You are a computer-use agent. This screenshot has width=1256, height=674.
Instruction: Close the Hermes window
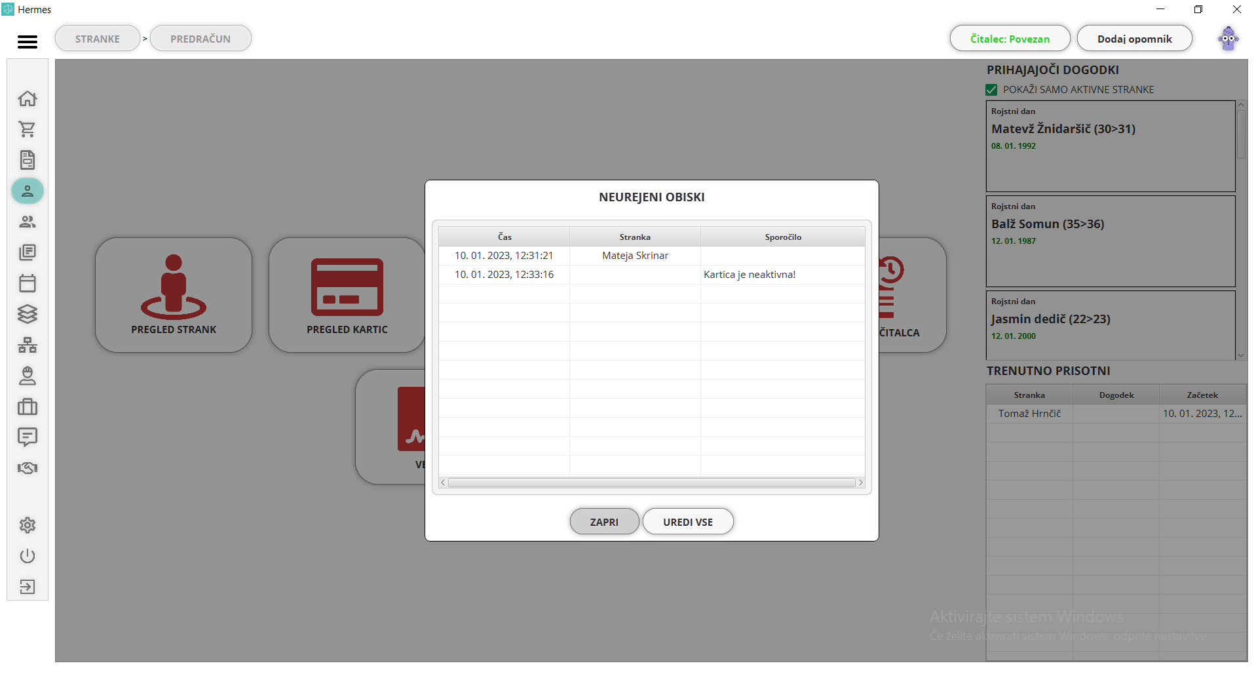[x=1237, y=9]
